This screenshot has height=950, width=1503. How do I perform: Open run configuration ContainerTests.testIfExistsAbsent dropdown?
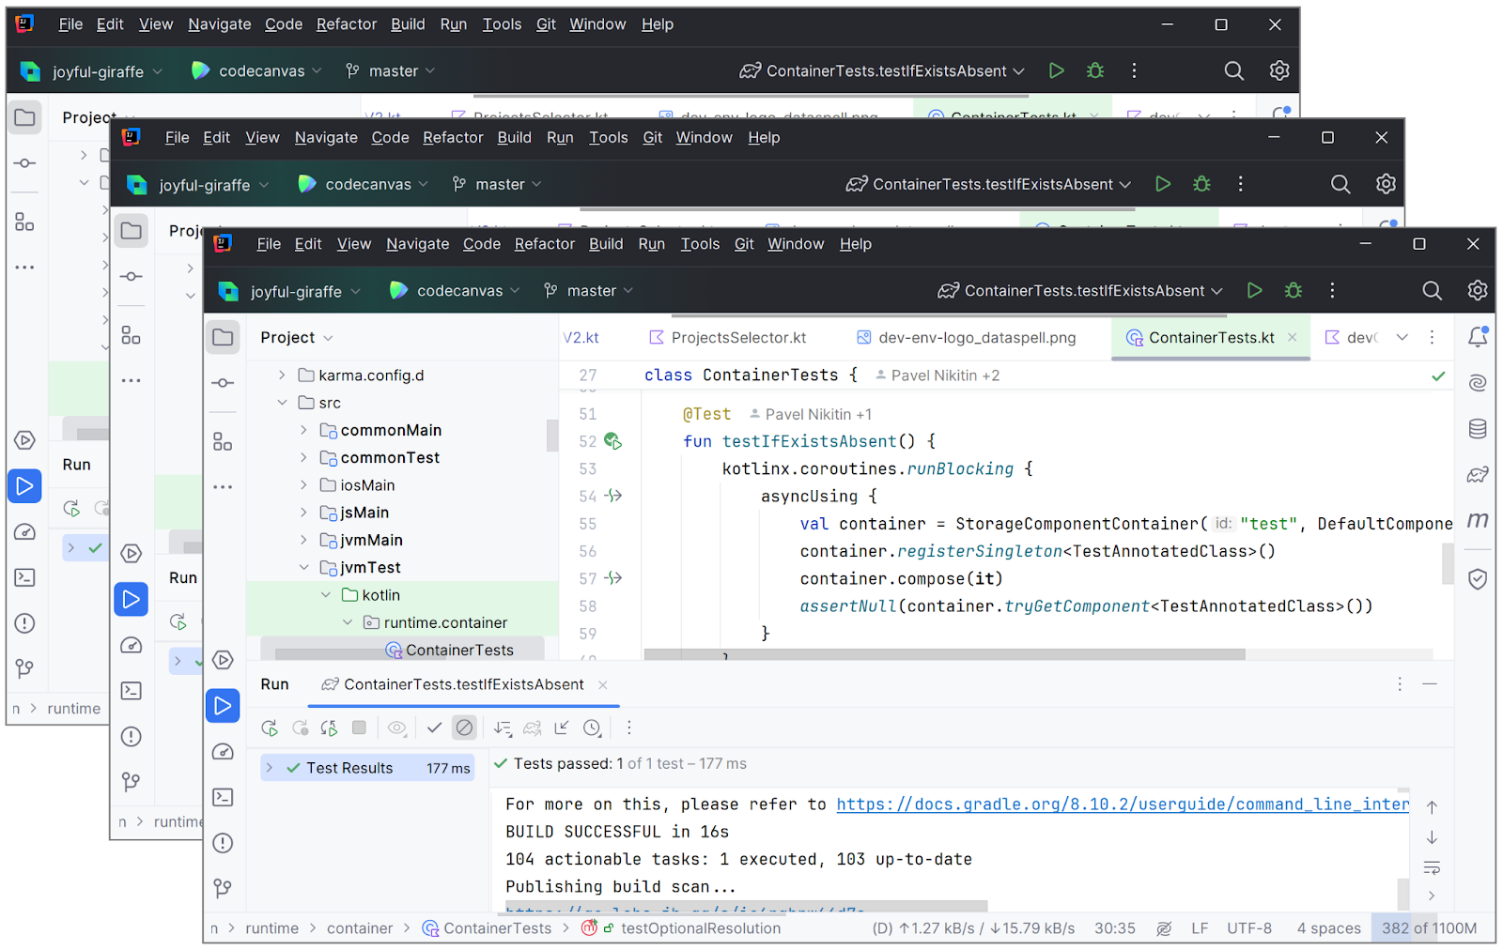pyautogui.click(x=1080, y=291)
